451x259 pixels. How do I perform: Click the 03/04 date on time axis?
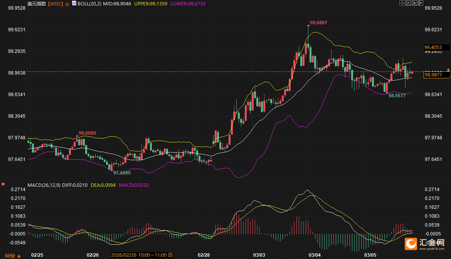tap(315, 255)
